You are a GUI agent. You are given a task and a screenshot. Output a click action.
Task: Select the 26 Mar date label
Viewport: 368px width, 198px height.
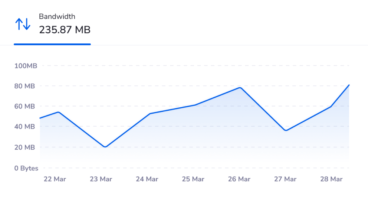click(x=239, y=179)
